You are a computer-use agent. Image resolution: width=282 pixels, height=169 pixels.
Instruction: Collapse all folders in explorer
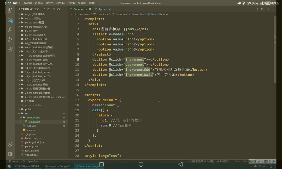pyautogui.click(x=58, y=9)
